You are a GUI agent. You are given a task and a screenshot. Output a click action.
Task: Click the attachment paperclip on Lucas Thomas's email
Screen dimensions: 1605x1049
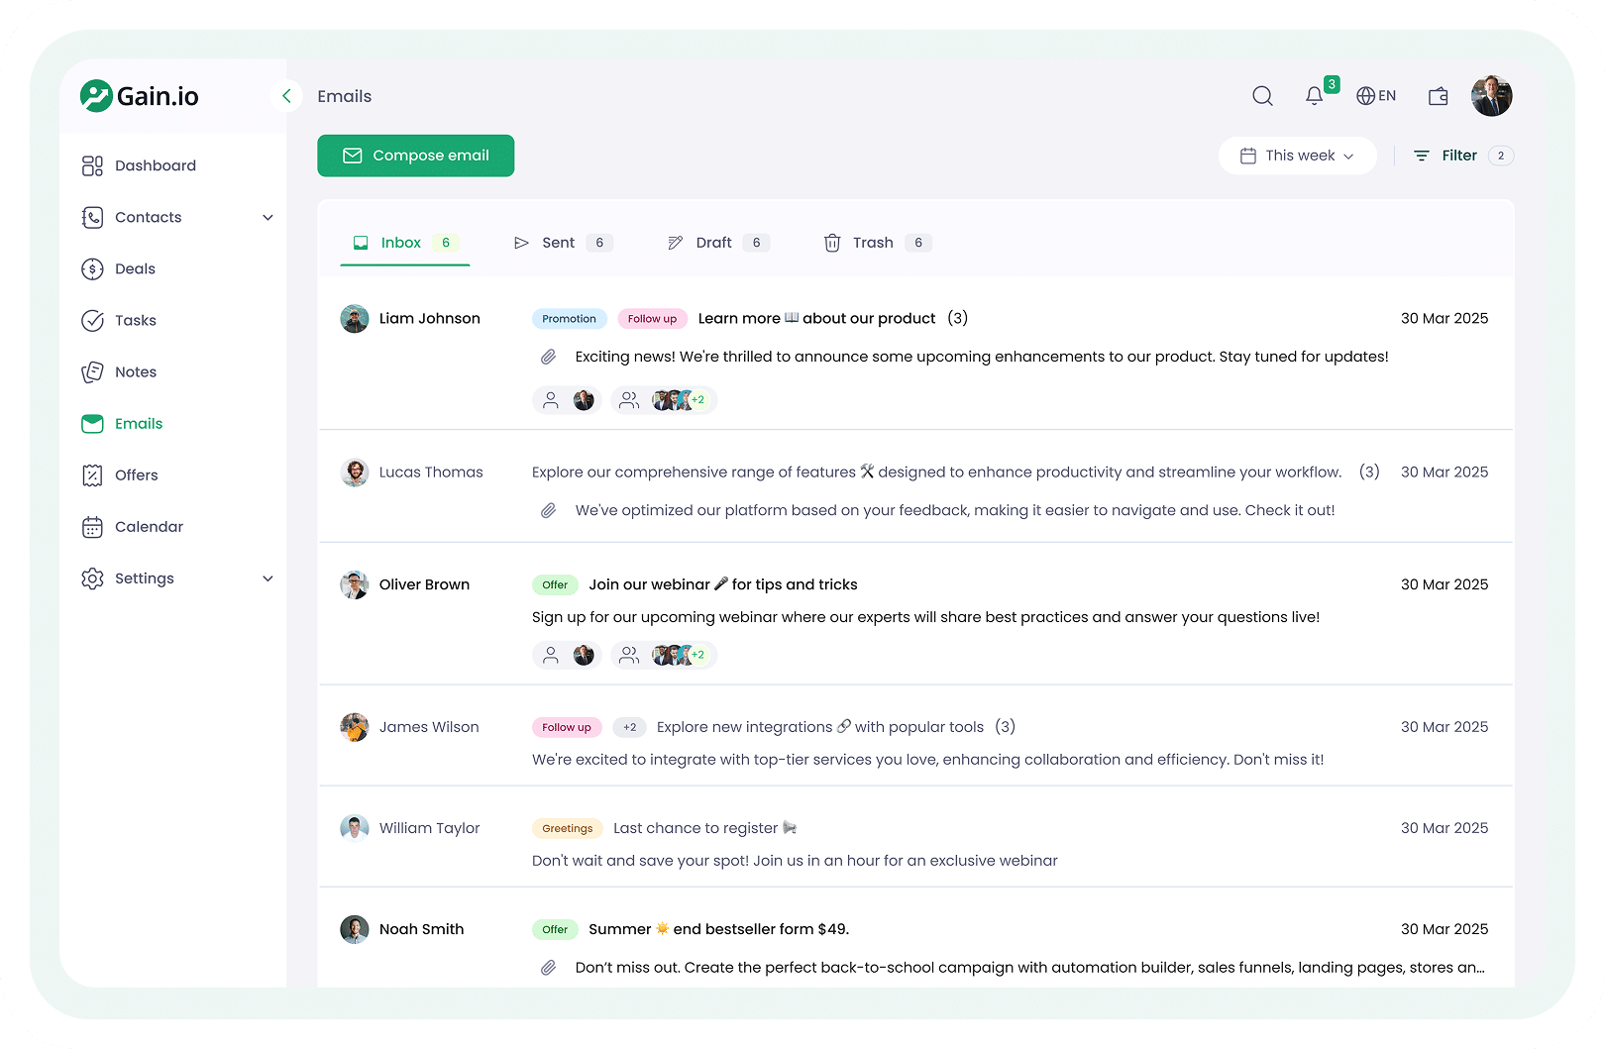[x=548, y=510]
